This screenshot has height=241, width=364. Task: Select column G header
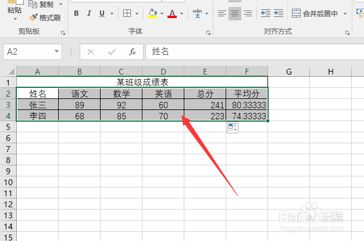click(x=289, y=71)
